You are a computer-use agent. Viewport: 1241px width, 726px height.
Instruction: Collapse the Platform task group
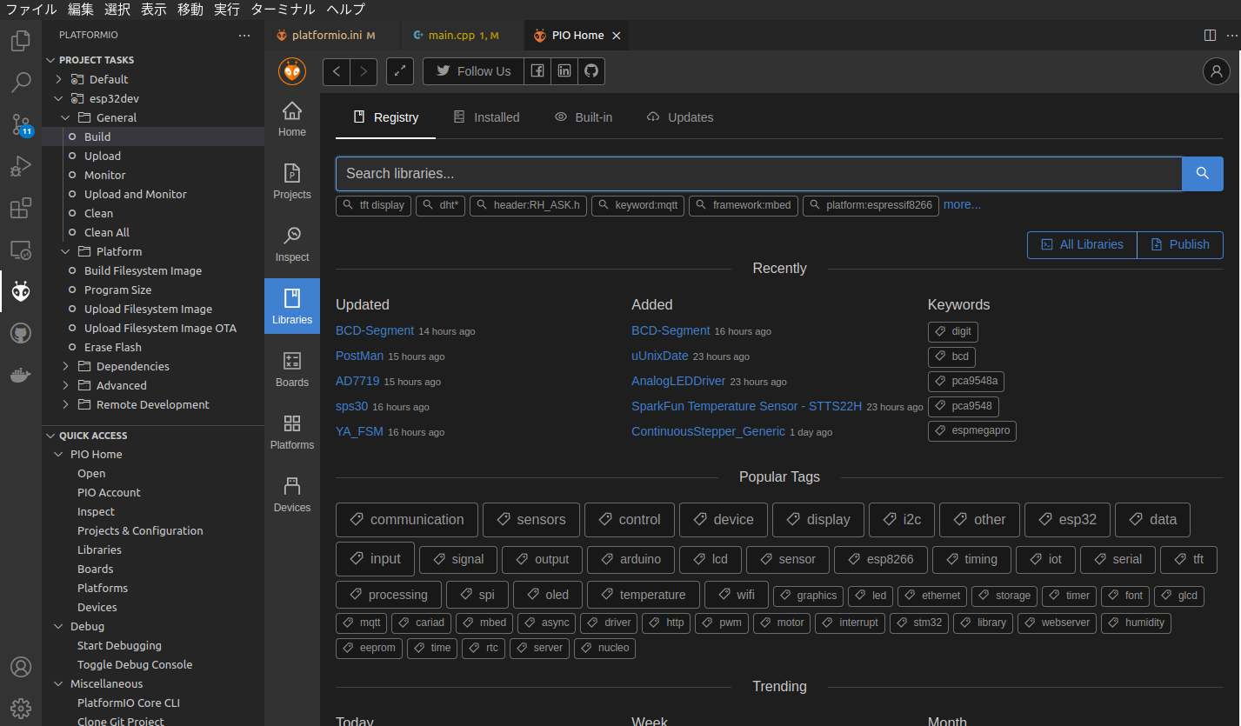tap(65, 251)
